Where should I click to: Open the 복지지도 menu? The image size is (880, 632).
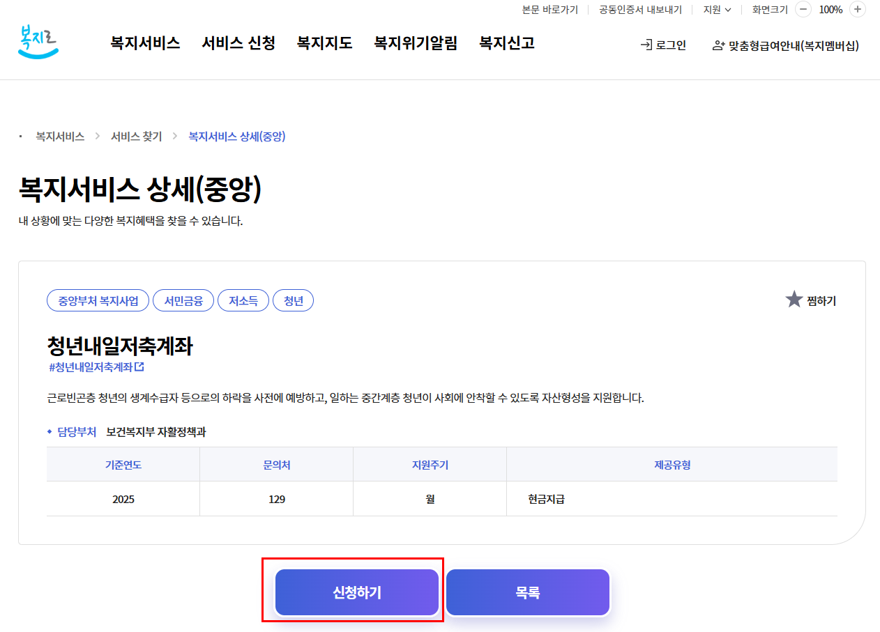point(324,43)
